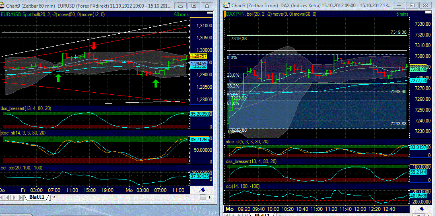
Task: Select the red down arrow on EURUSD chart
Action: [x=93, y=46]
